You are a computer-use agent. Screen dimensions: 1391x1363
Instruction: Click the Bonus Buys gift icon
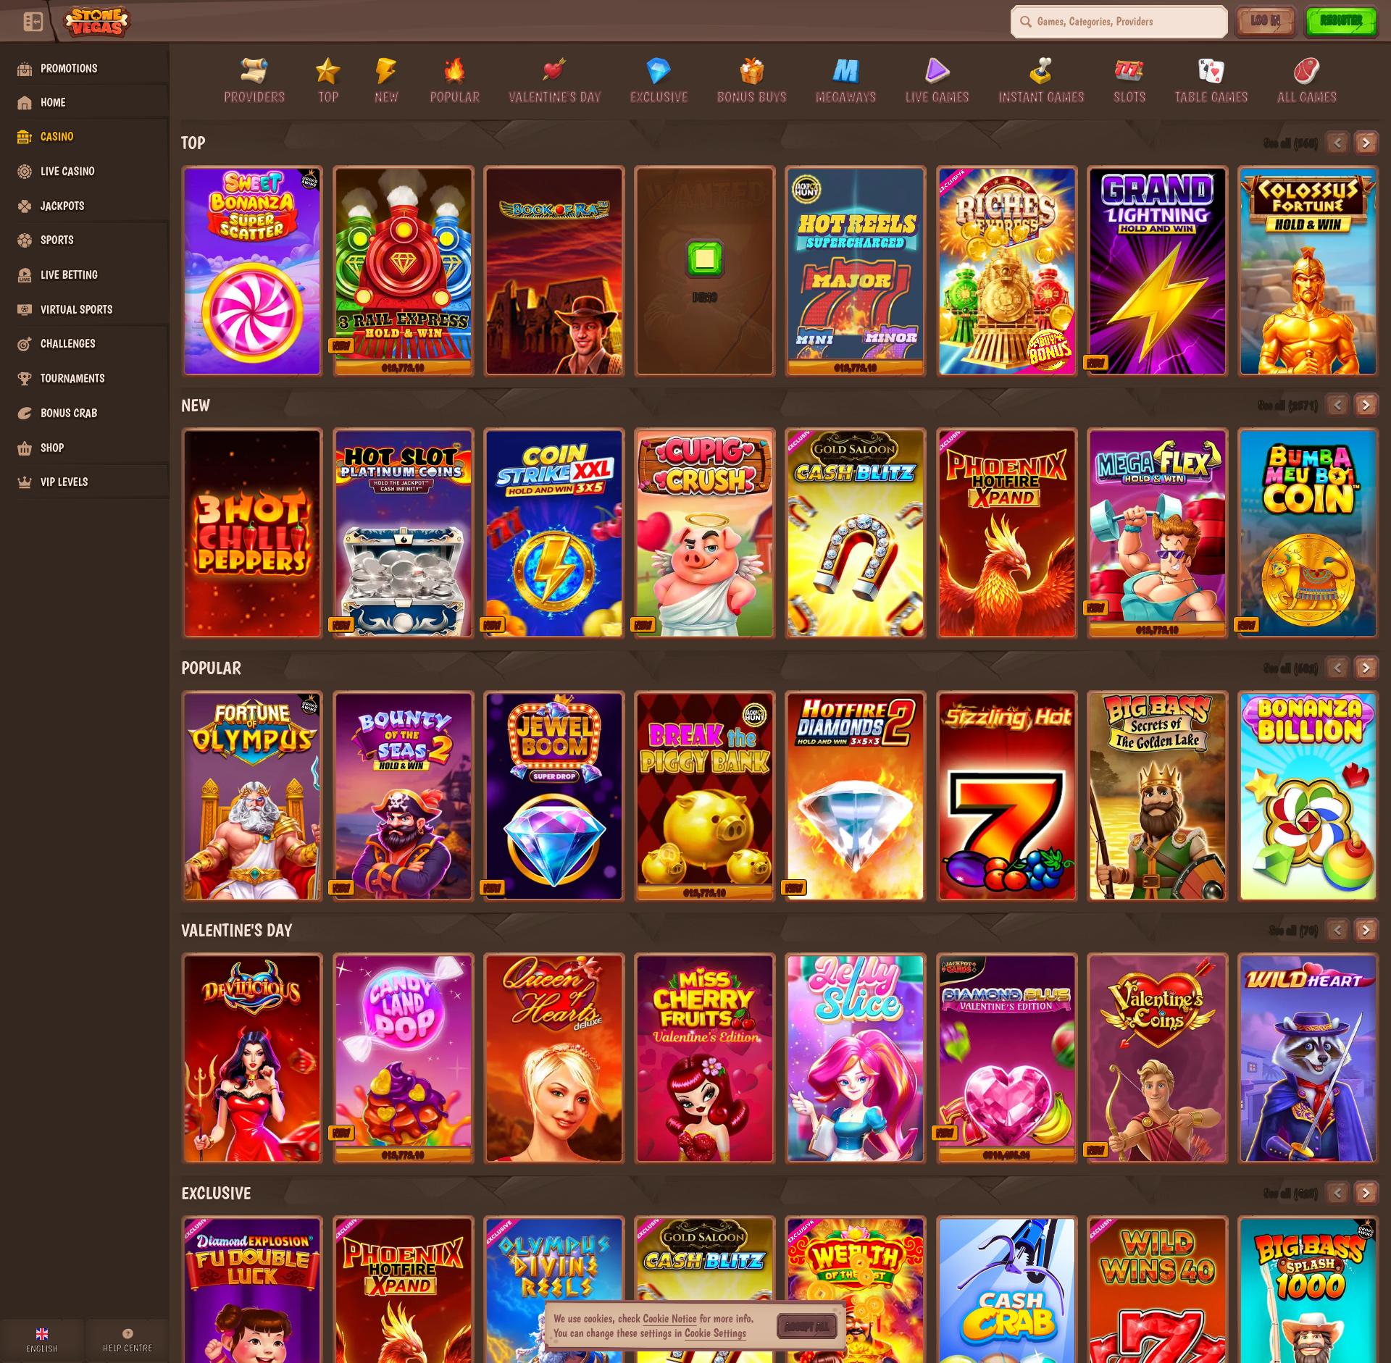751,71
